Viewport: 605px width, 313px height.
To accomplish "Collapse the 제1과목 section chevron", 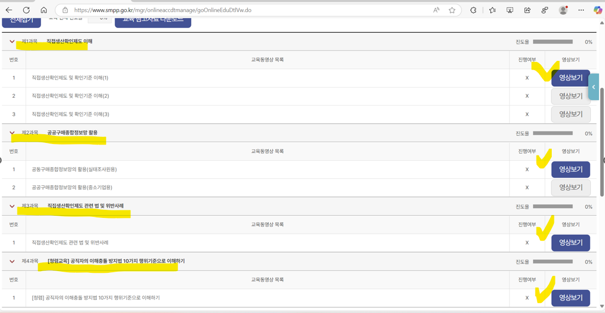I will coord(12,41).
